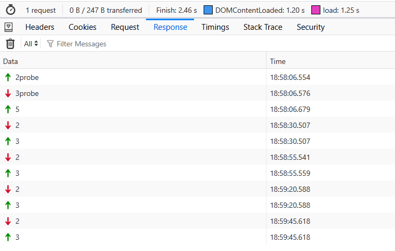Screen dimensions: 395x251
Task: Click the blue DOMContentLoaded color square
Action: tap(208, 10)
